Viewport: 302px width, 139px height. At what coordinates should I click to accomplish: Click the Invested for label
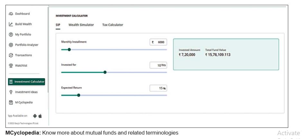click(68, 65)
